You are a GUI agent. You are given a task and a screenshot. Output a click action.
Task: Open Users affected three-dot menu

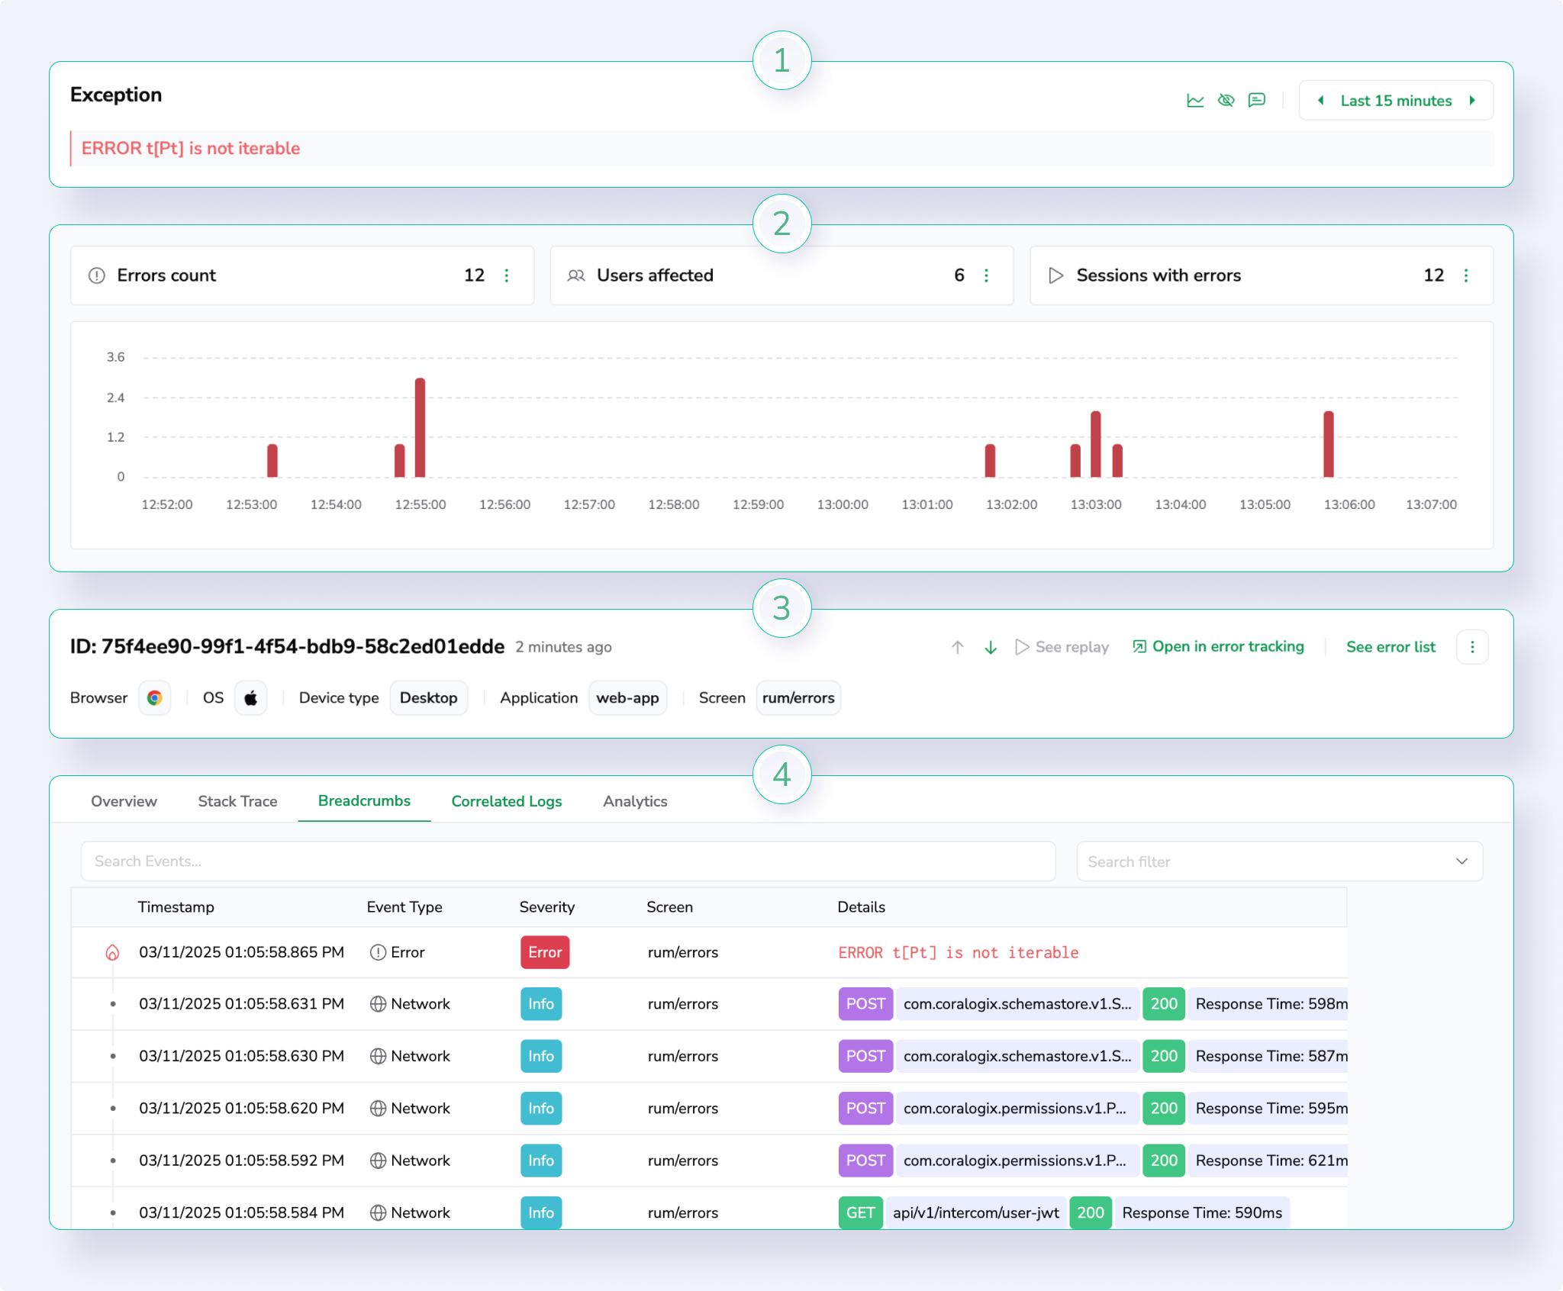(x=986, y=275)
